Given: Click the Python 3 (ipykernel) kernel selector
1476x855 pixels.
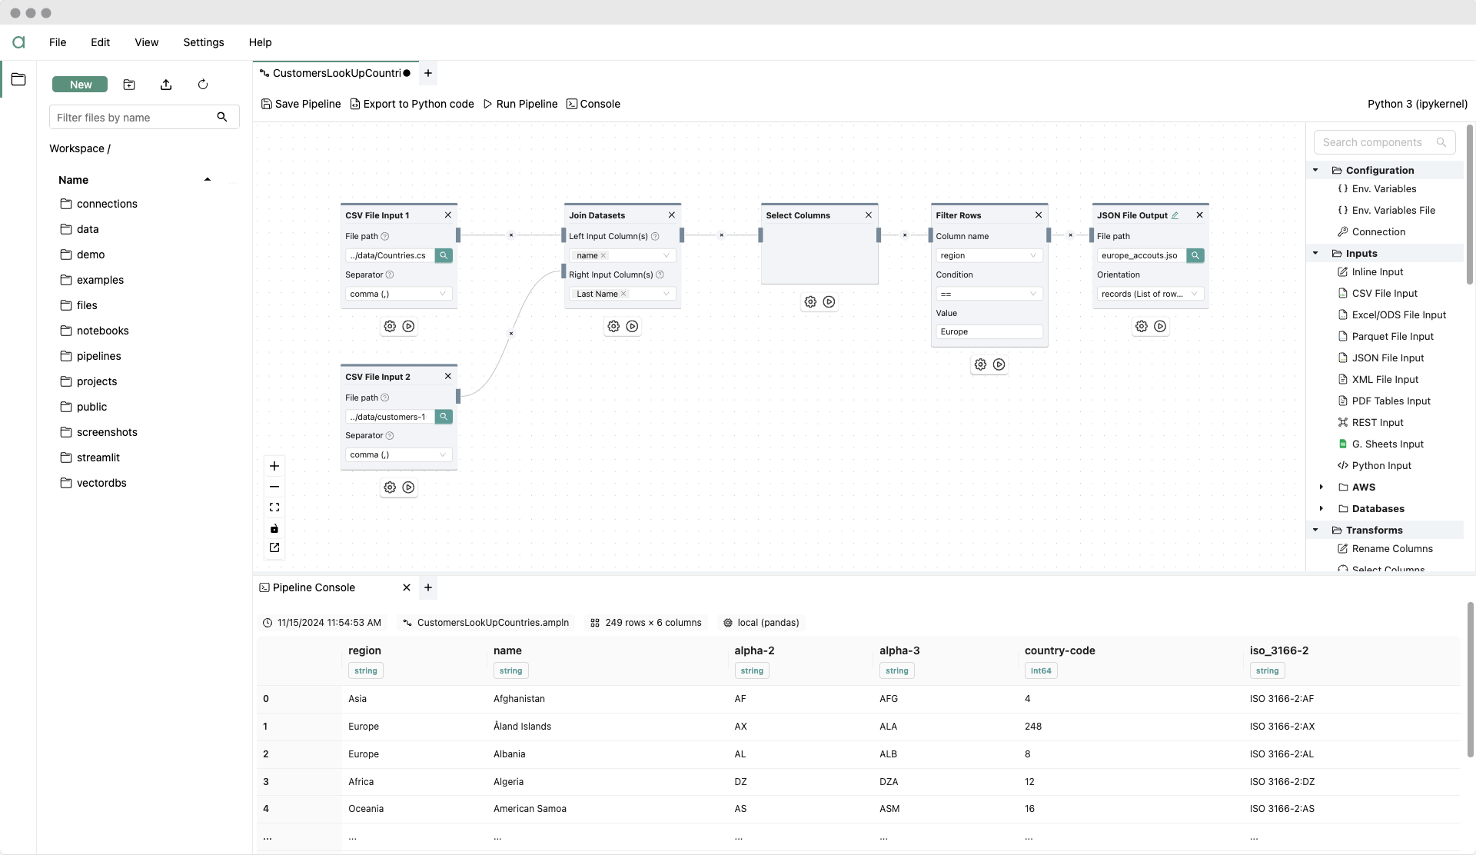Looking at the screenshot, I should [x=1417, y=104].
